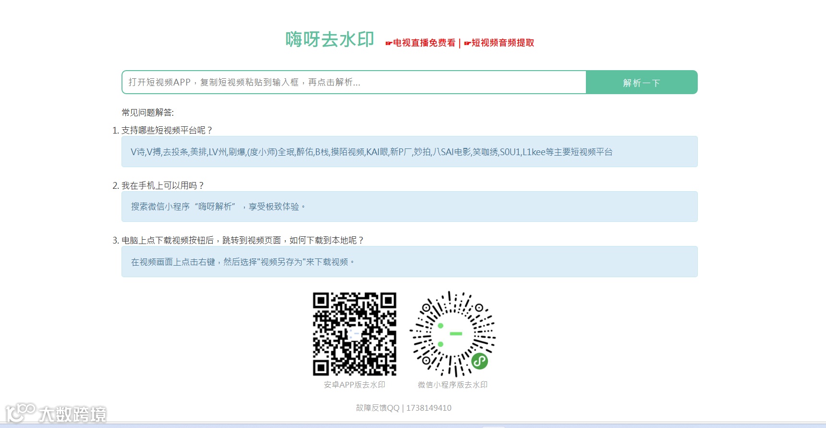Viewport: 826px width, 428px height.
Task: Click the answer 搜索微信小程序“嗨呀解析”
Action: coord(409,207)
